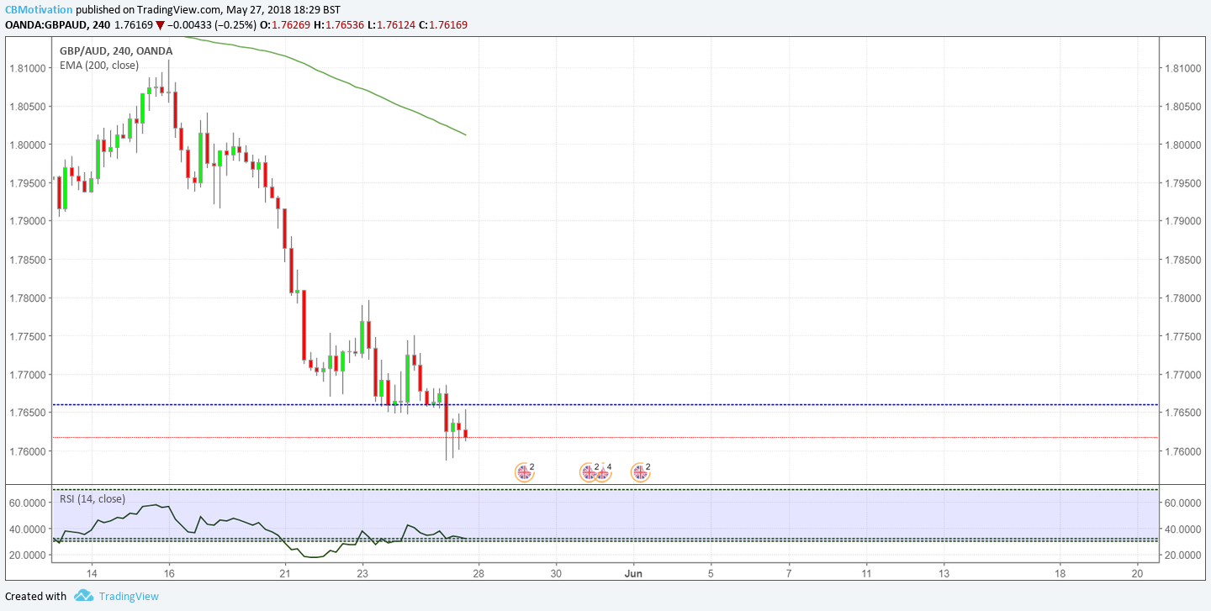Click 60.0000 on the right RSI axis

click(1182, 503)
